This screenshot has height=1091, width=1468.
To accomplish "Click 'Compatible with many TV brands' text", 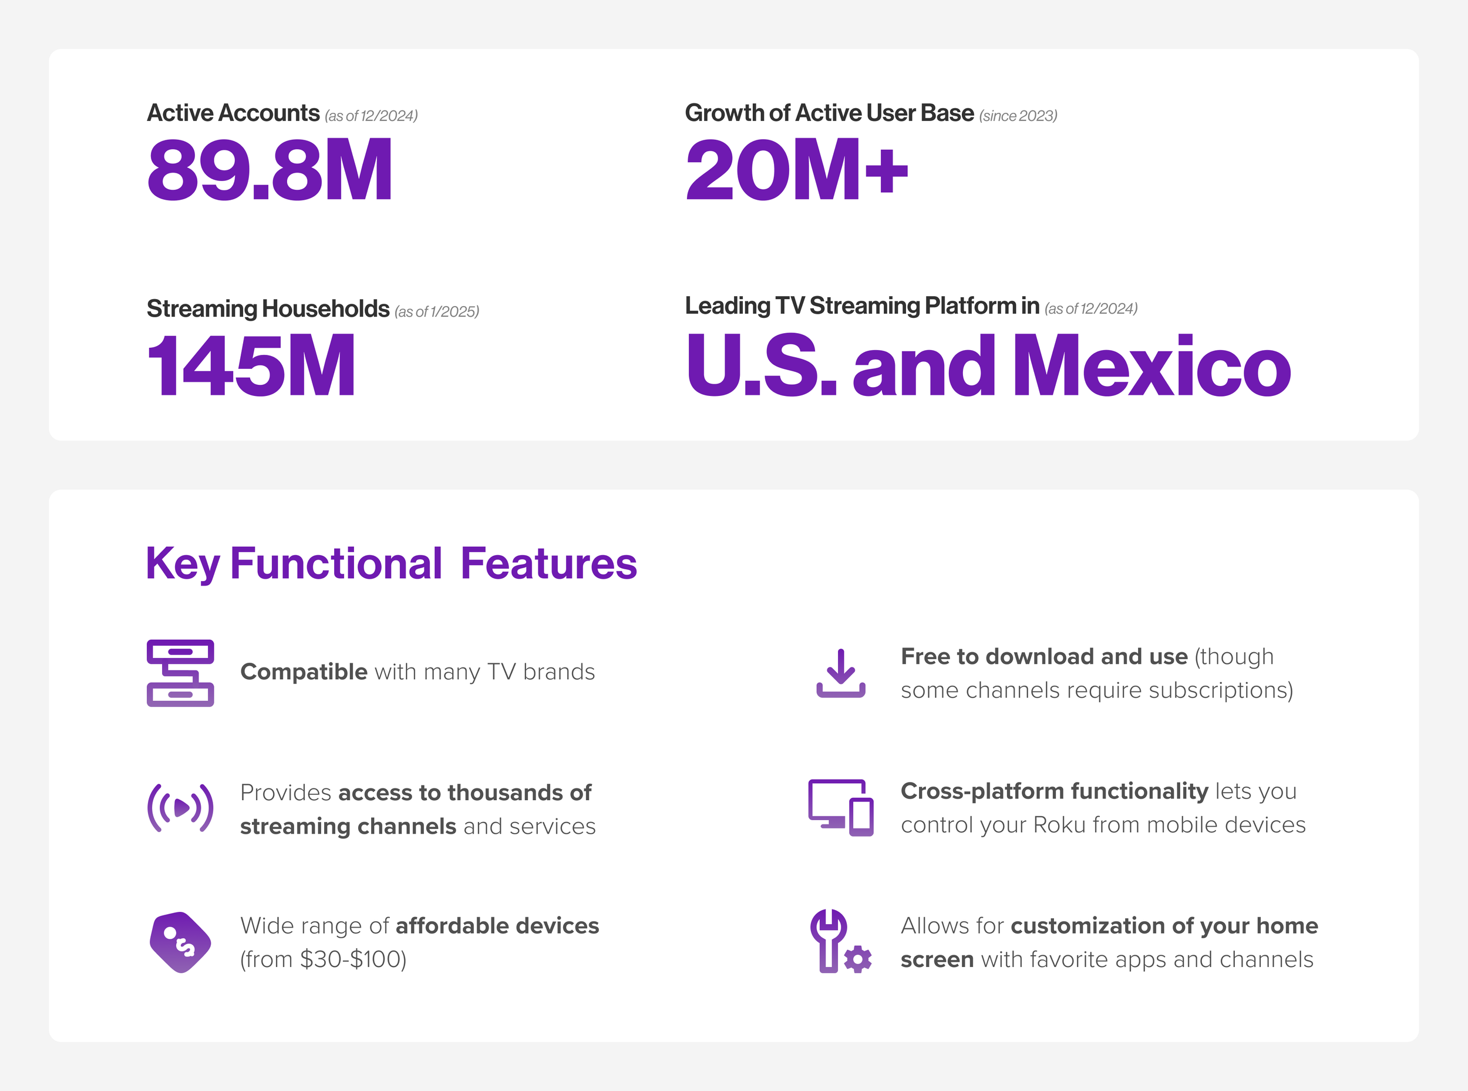I will click(x=417, y=672).
